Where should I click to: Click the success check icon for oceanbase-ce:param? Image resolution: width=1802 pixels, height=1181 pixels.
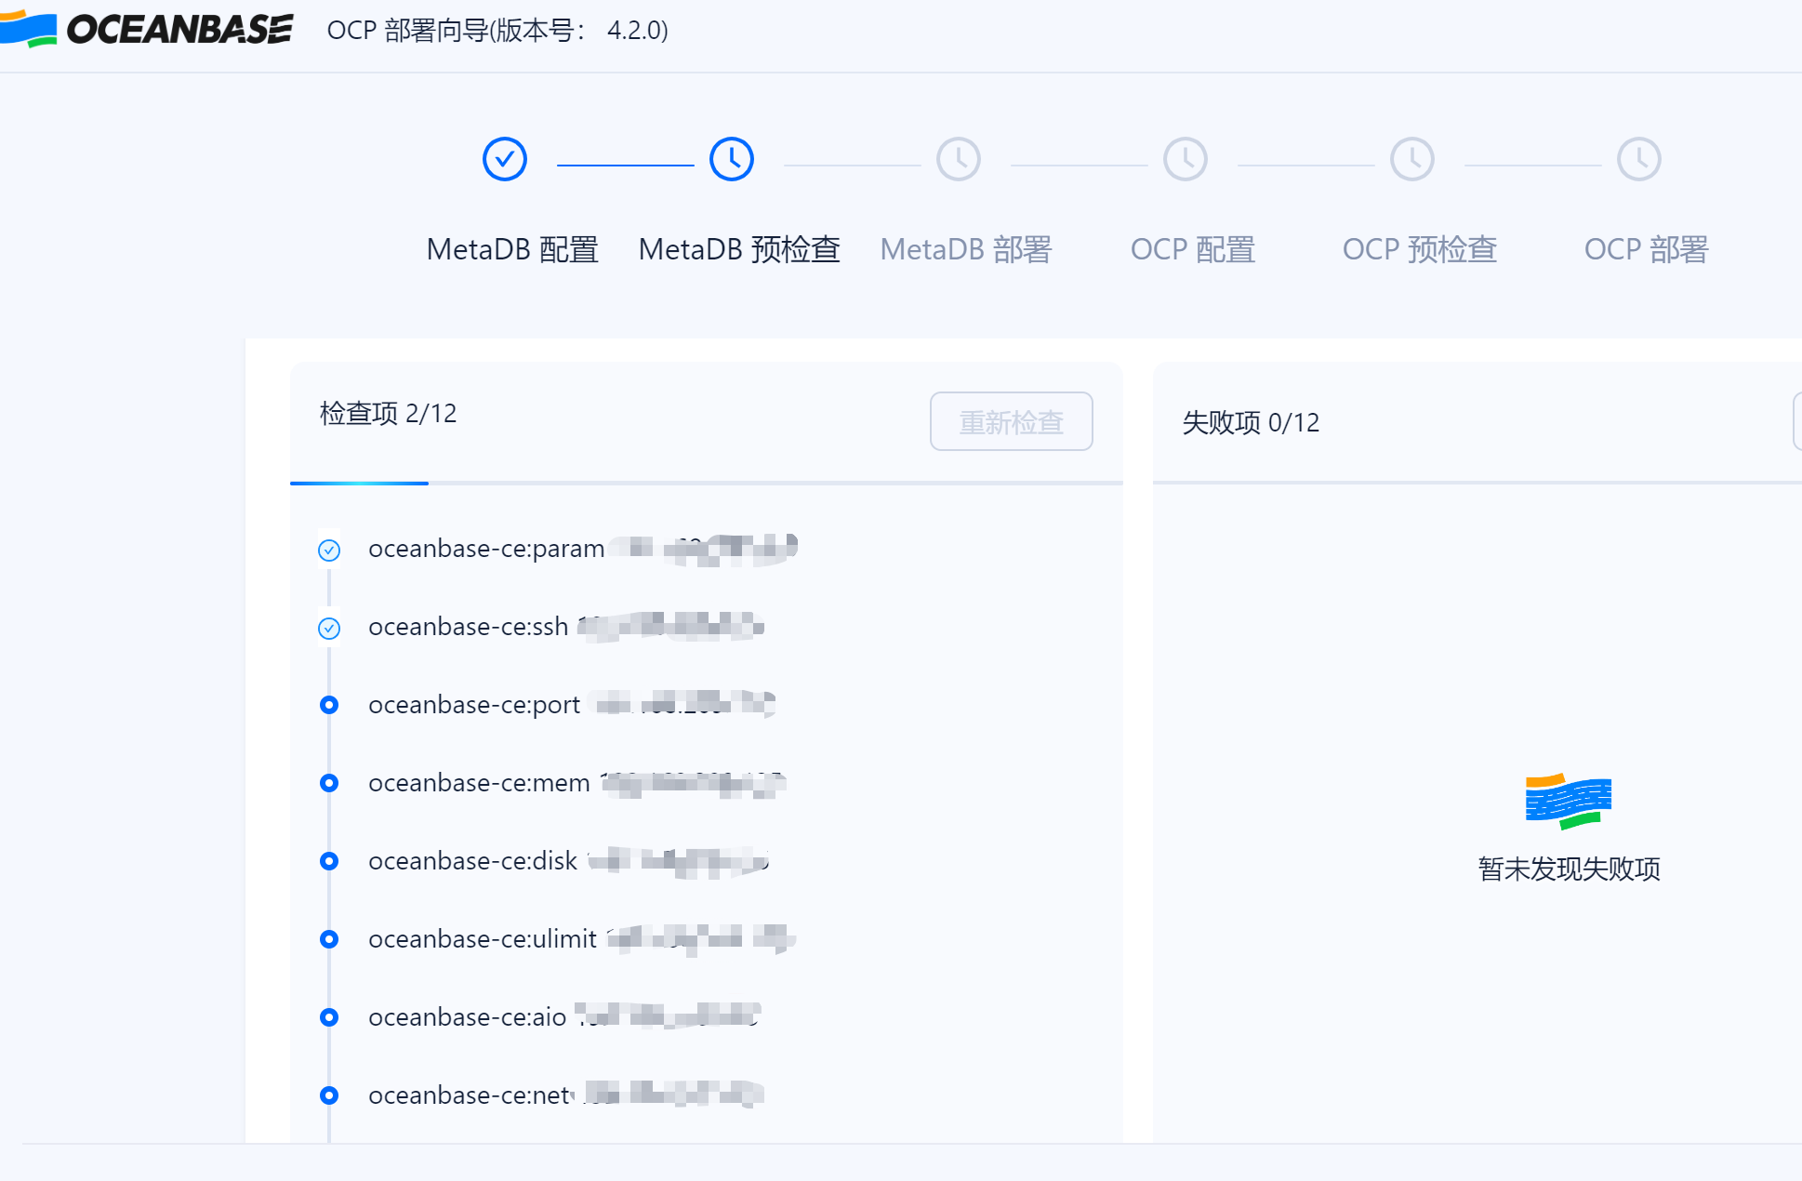pyautogui.click(x=329, y=551)
